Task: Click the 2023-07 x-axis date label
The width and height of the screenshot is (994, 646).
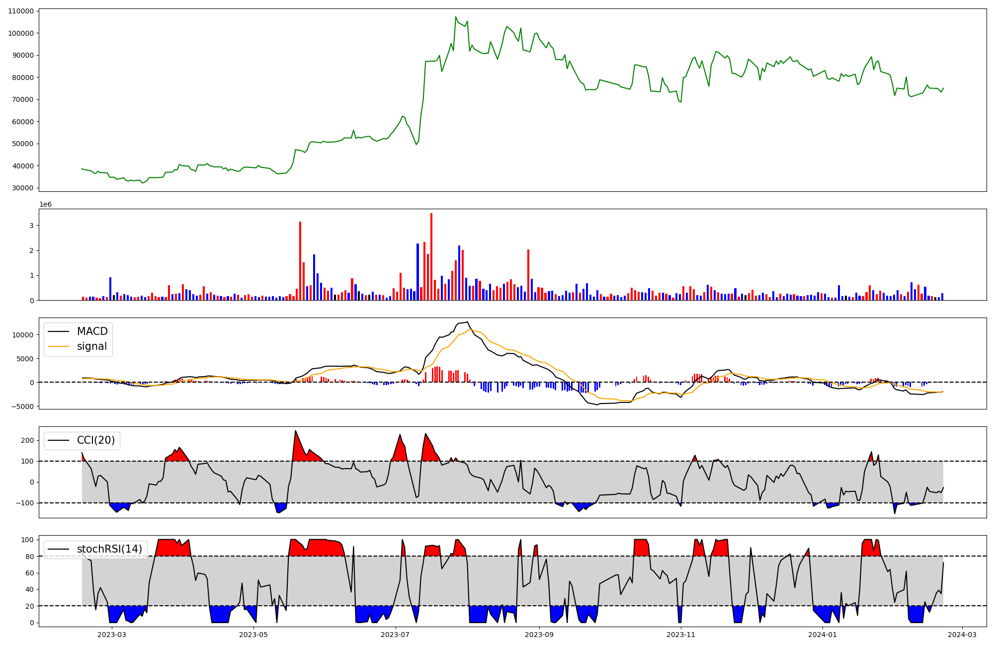Action: (x=395, y=635)
